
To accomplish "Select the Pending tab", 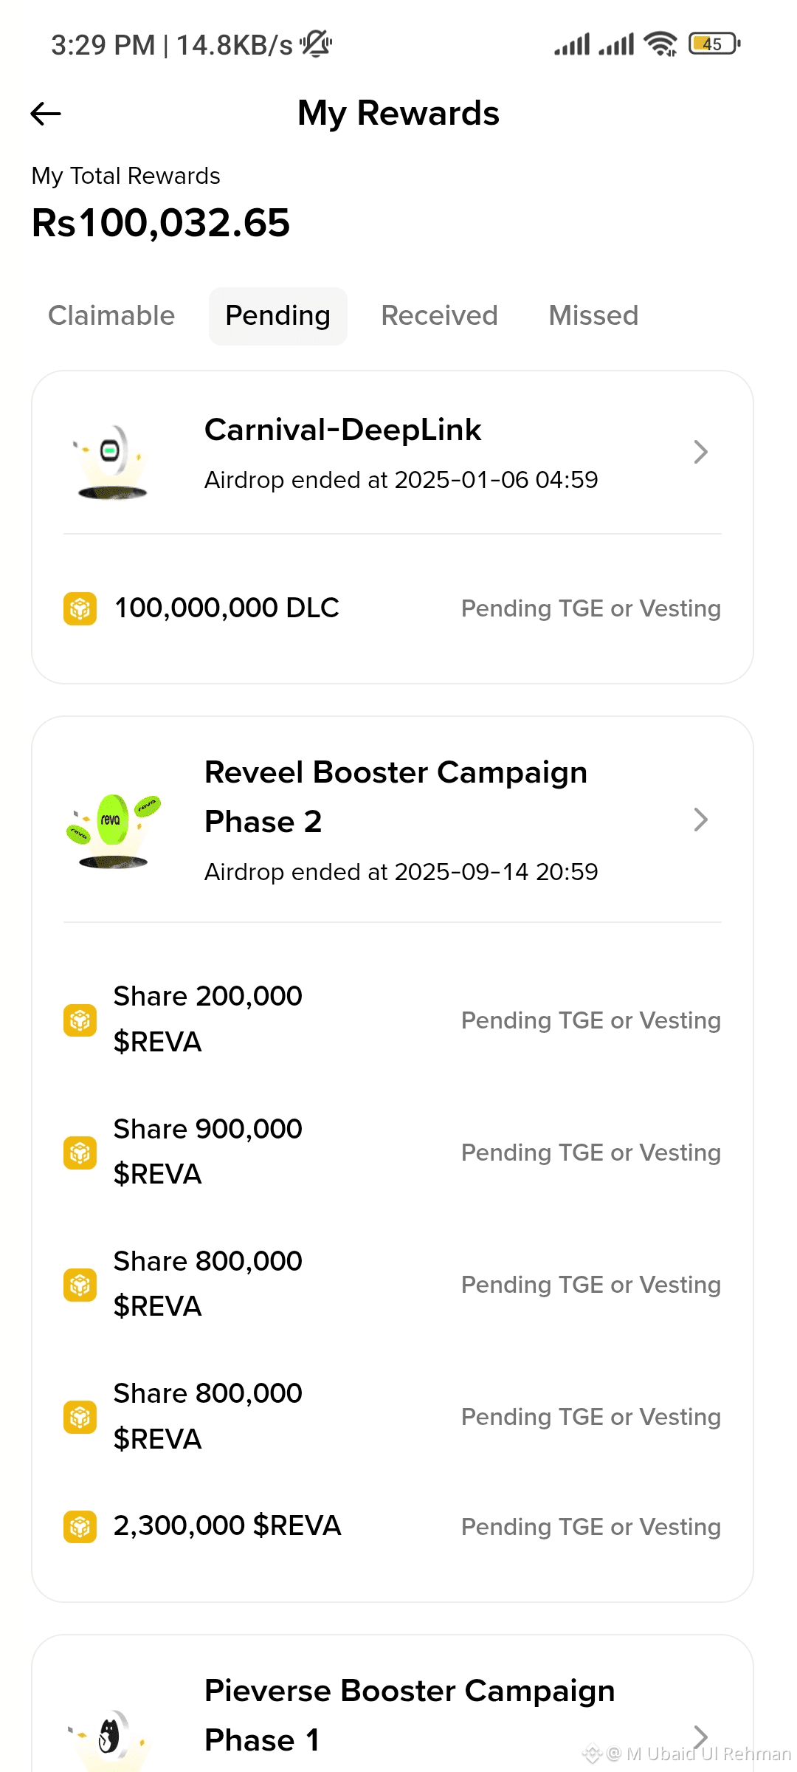I will [x=277, y=316].
